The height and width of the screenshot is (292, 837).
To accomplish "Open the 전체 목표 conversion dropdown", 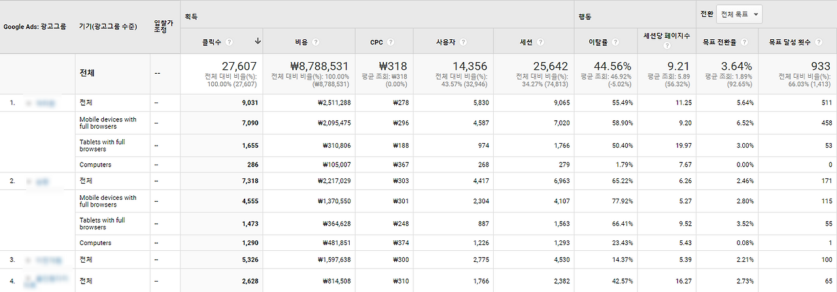I will point(739,14).
